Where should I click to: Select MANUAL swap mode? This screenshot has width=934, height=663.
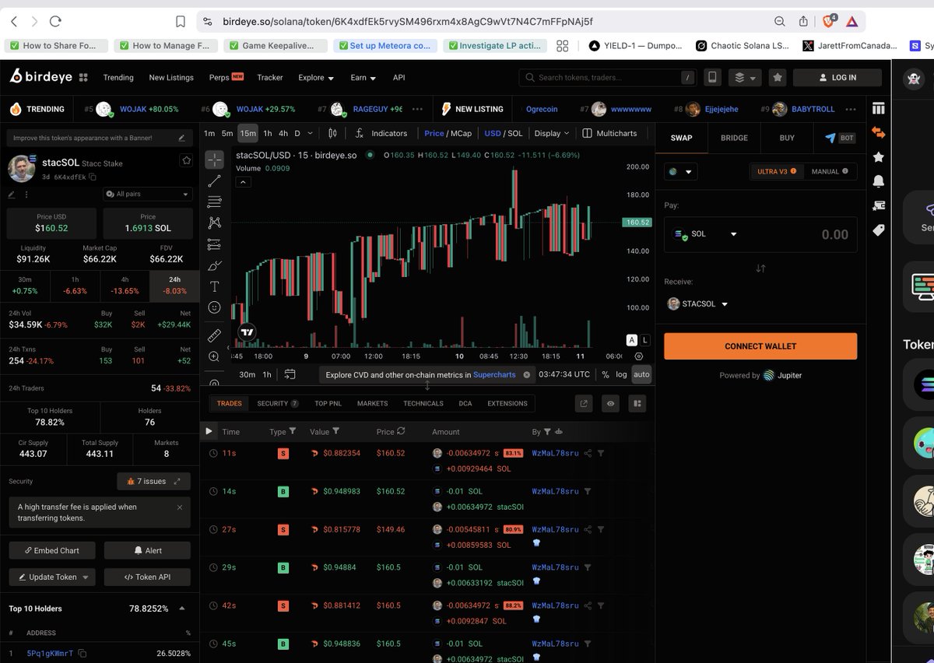pyautogui.click(x=829, y=171)
